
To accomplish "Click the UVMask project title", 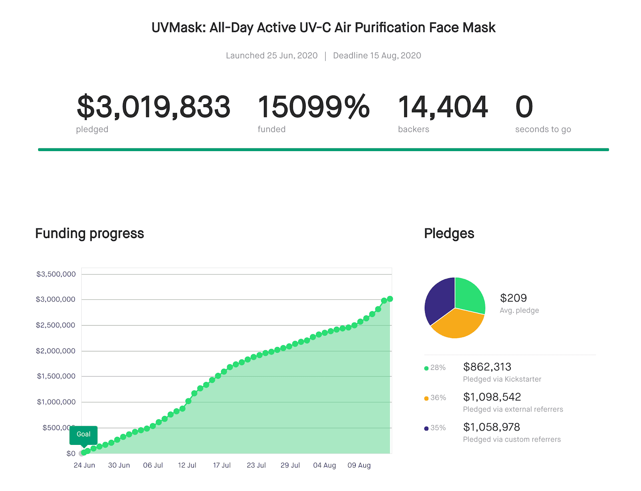I will (x=323, y=28).
